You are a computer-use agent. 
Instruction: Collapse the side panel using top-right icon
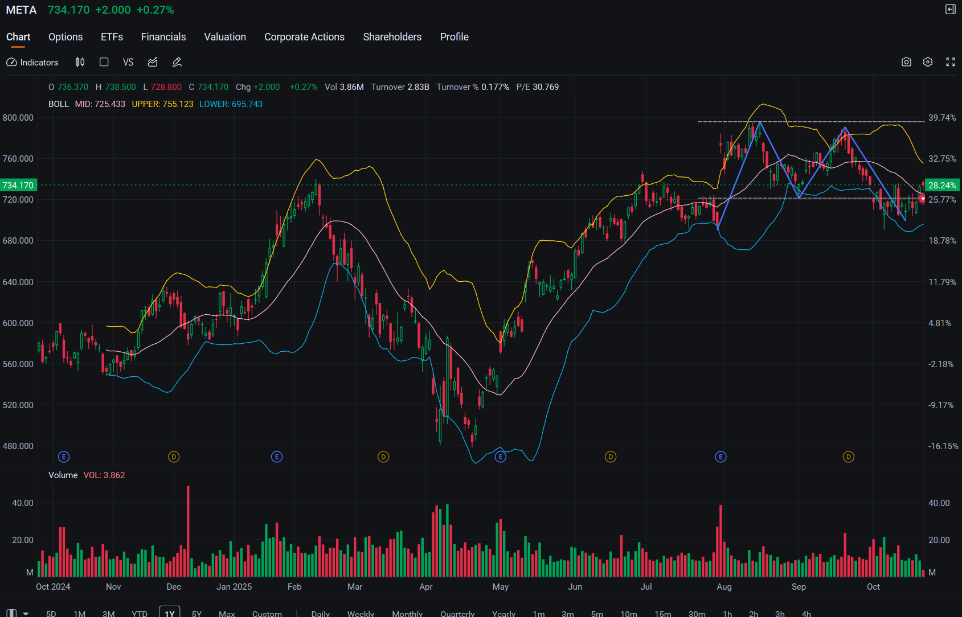951,9
